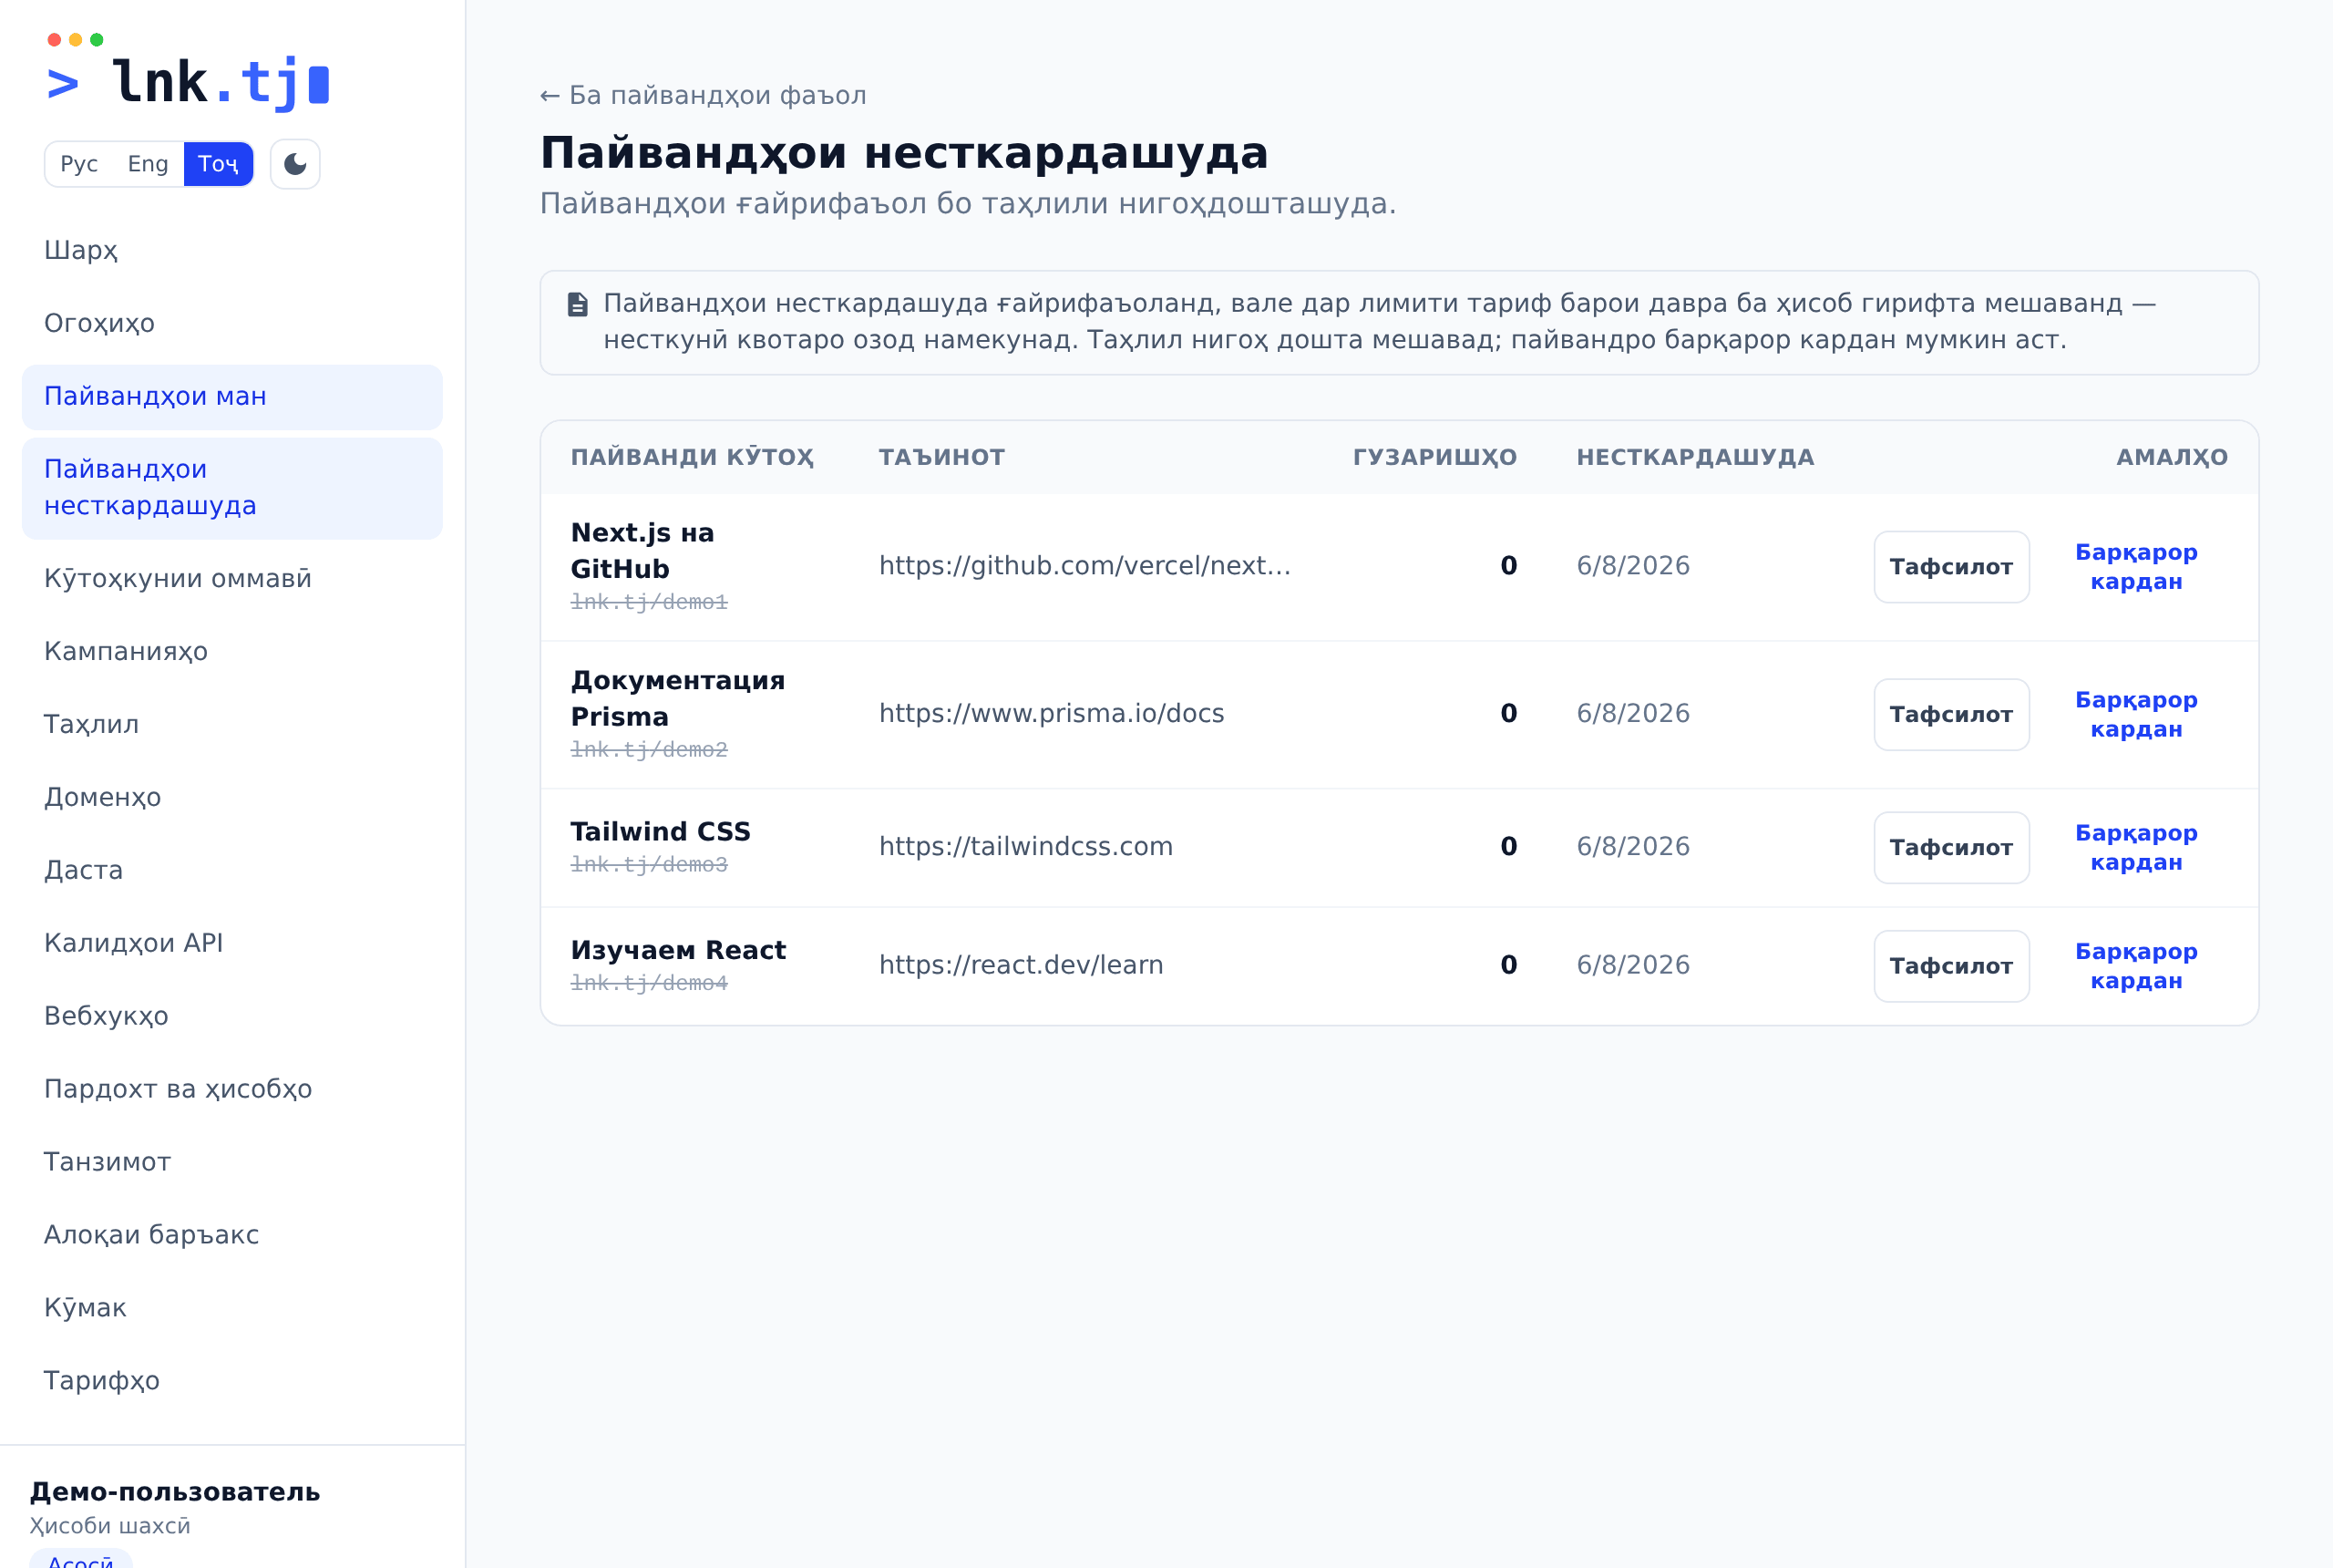Click title Изучаем React
The image size is (2333, 1568).
(678, 950)
